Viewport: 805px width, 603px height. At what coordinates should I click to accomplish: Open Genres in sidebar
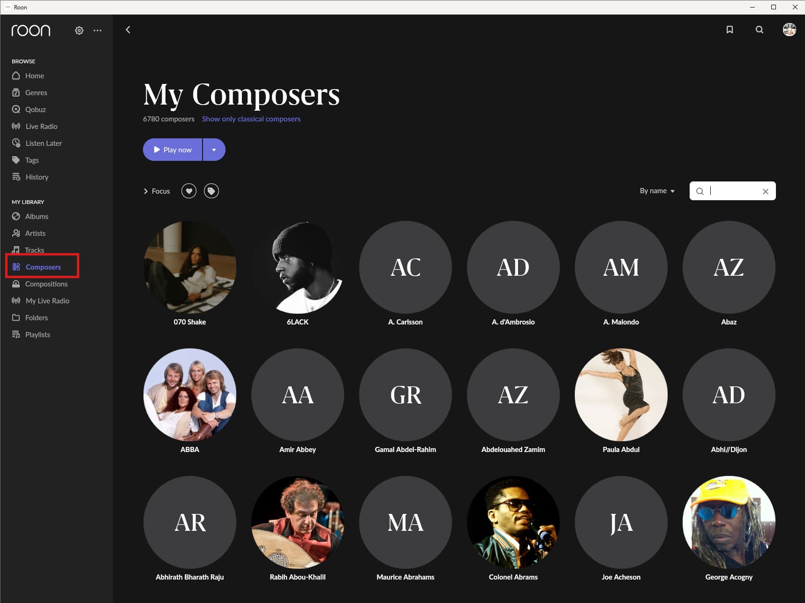pos(30,92)
